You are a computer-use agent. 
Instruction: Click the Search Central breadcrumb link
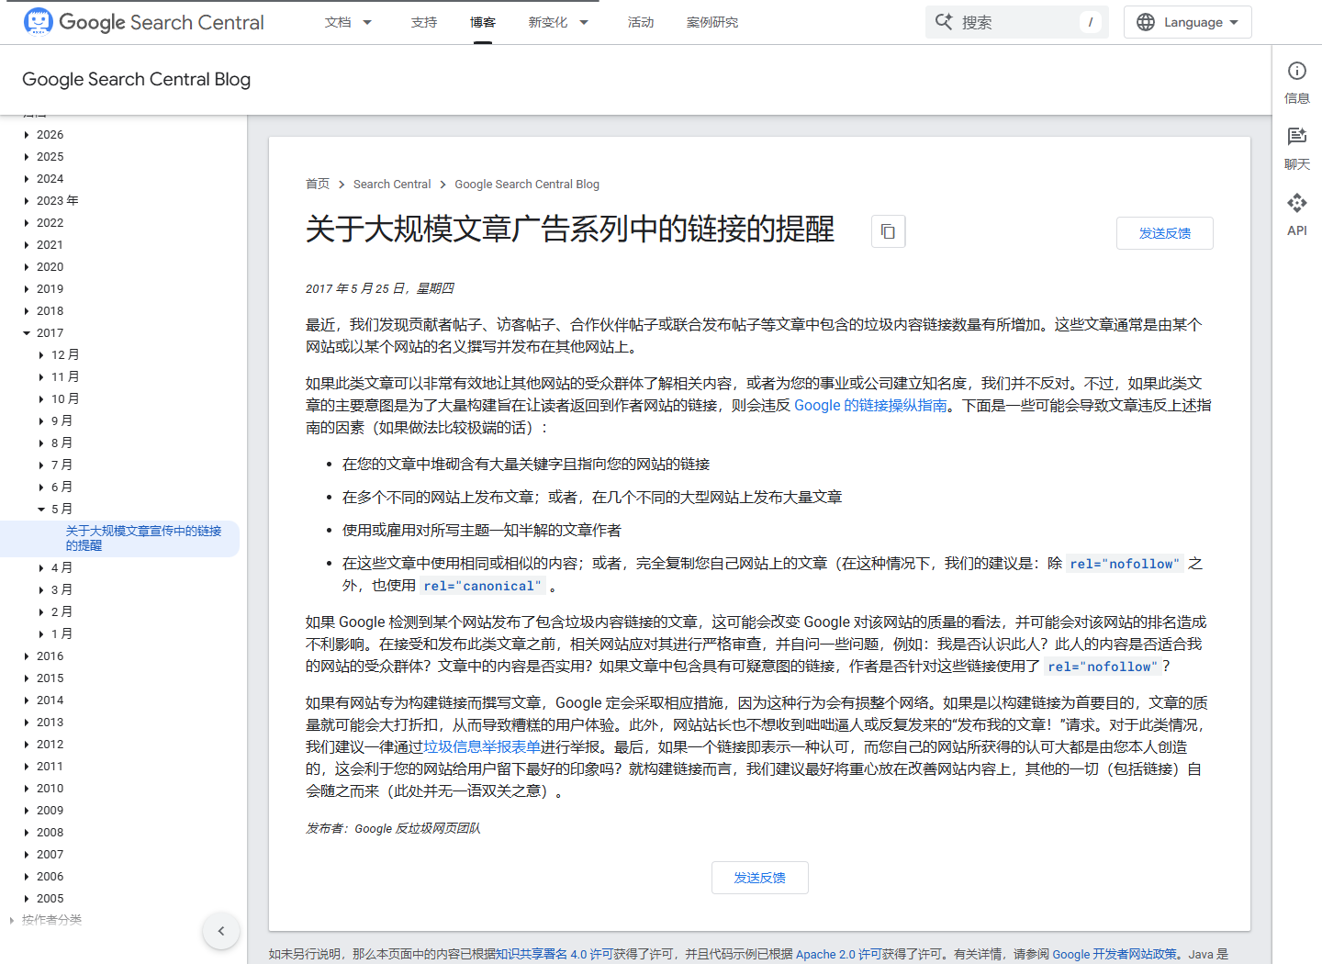(x=392, y=185)
